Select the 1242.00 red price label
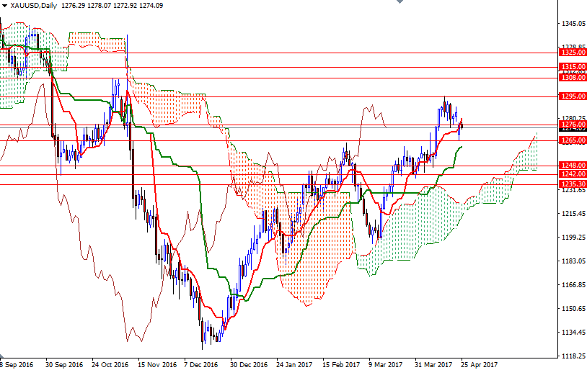 pyautogui.click(x=572, y=174)
